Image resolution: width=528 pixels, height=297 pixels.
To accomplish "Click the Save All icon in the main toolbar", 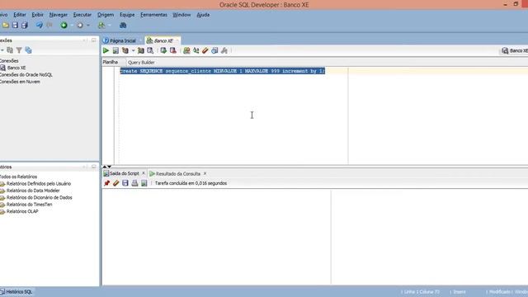I will [x=24, y=26].
